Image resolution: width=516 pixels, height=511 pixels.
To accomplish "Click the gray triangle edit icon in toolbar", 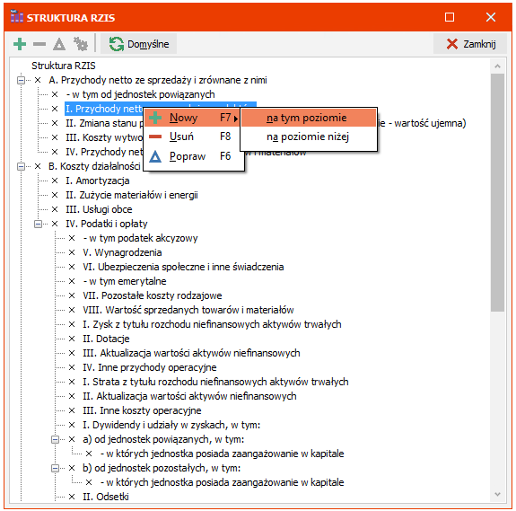I will click(59, 44).
